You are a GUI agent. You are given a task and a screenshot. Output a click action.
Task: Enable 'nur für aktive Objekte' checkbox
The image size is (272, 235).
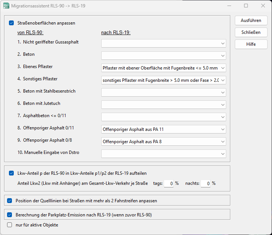tap(10, 225)
